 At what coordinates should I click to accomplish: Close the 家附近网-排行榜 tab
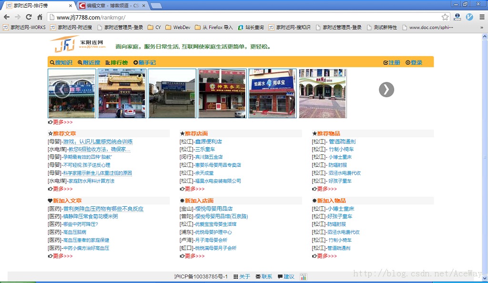click(71, 6)
